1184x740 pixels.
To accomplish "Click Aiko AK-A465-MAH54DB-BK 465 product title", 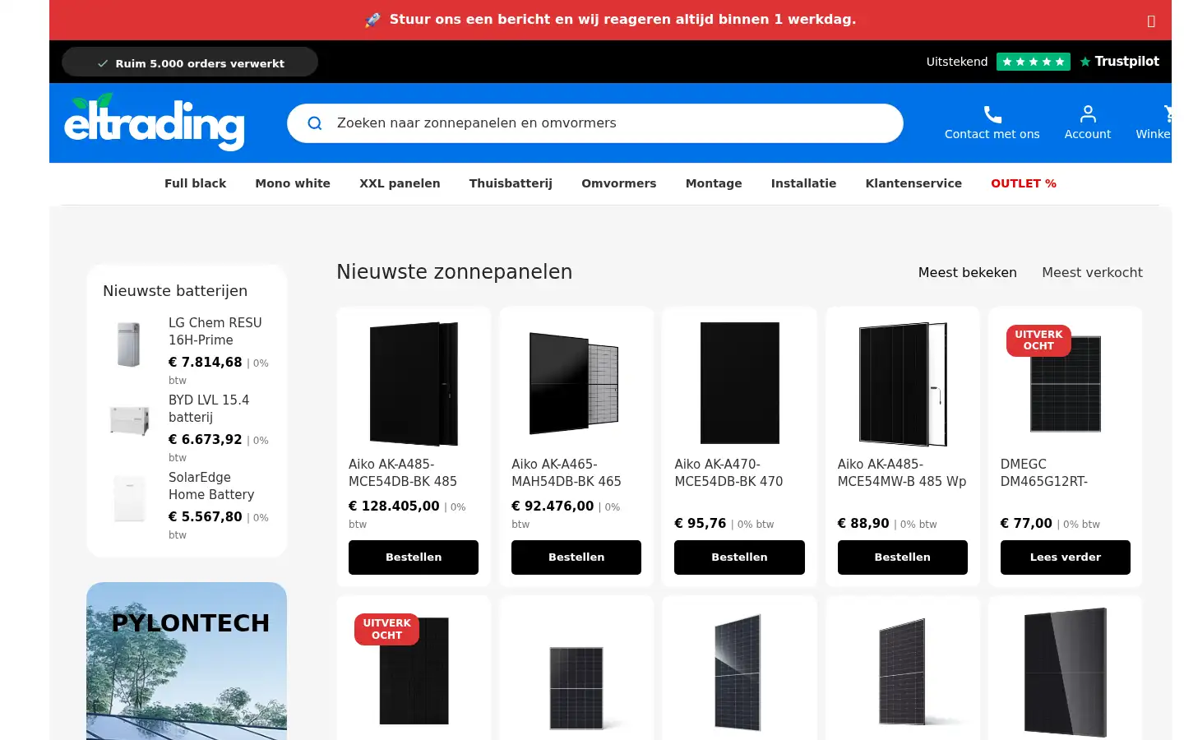I will point(567,473).
